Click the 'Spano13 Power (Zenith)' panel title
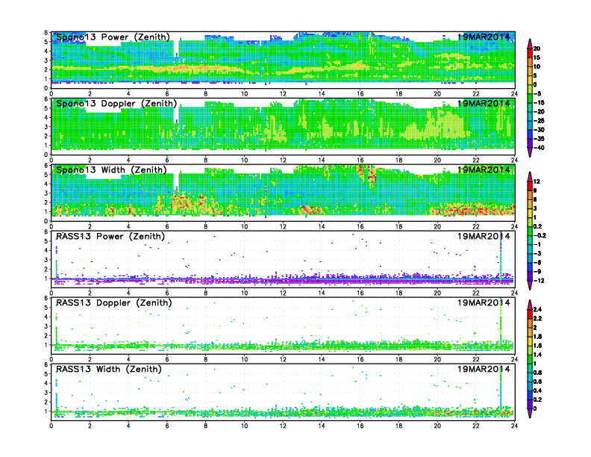The height and width of the screenshot is (457, 591). [x=113, y=37]
